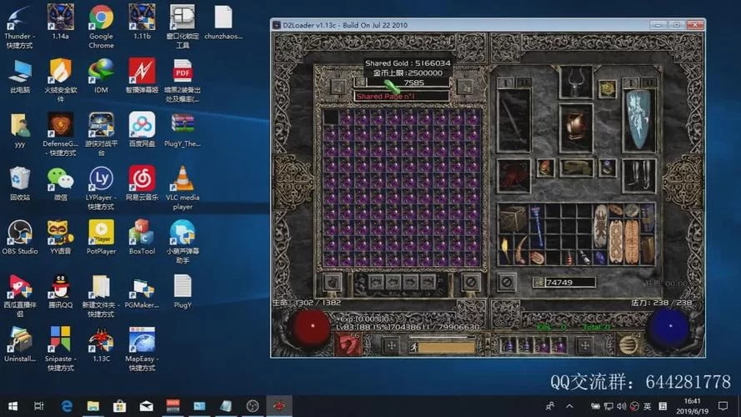This screenshot has height=417, width=741.
Task: Click the Horadric Cube in the inventory
Action: 513,219
